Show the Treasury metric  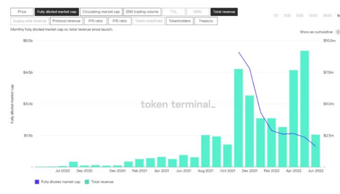206,21
